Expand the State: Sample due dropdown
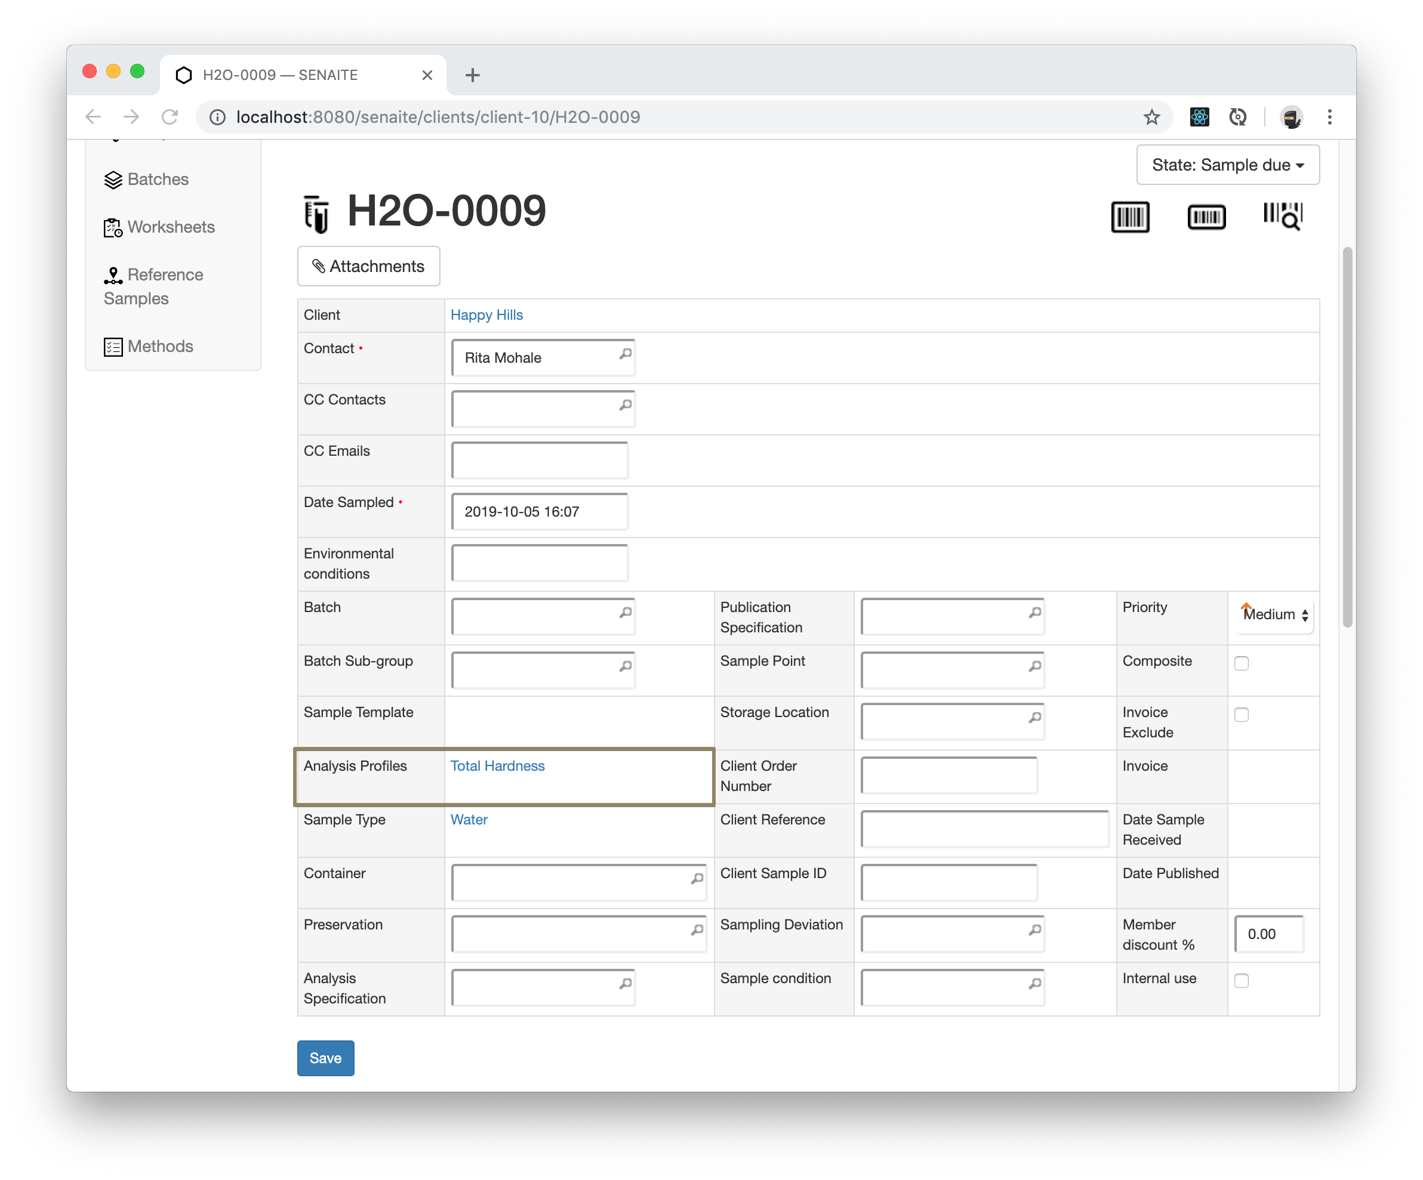Image resolution: width=1423 pixels, height=1180 pixels. coord(1225,165)
